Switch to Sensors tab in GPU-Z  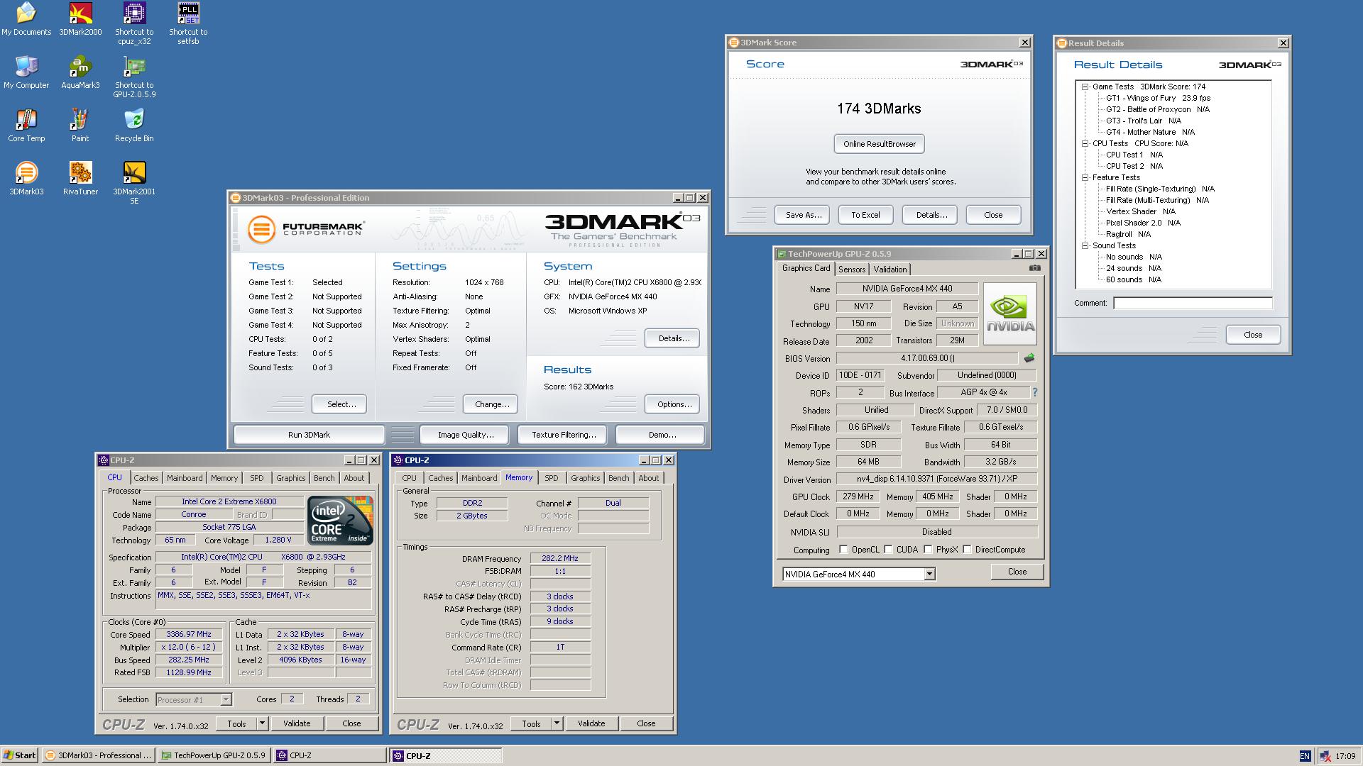[852, 270]
